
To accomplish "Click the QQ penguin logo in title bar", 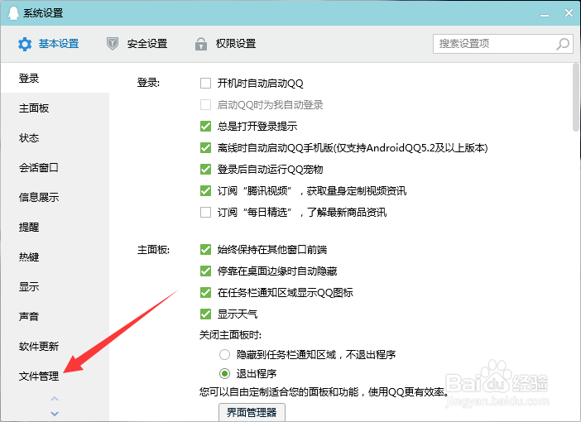I will [13, 13].
